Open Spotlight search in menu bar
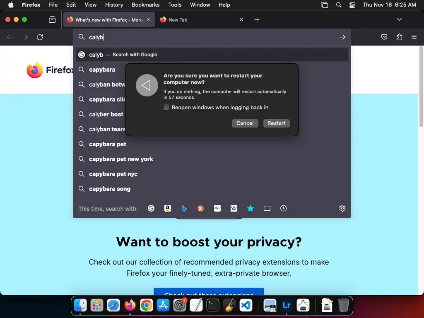 (x=339, y=5)
